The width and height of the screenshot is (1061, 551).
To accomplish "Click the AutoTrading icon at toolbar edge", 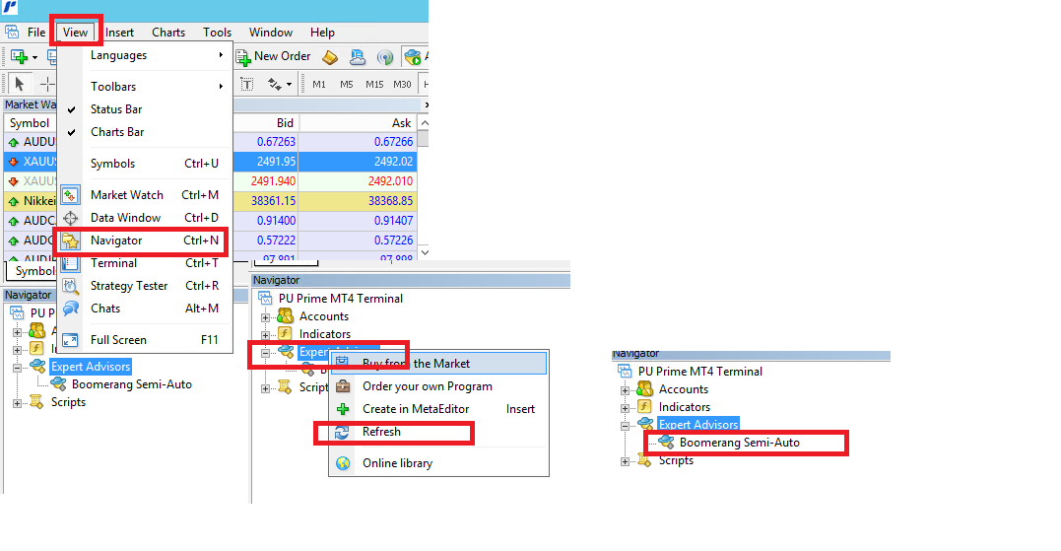I will click(x=413, y=57).
